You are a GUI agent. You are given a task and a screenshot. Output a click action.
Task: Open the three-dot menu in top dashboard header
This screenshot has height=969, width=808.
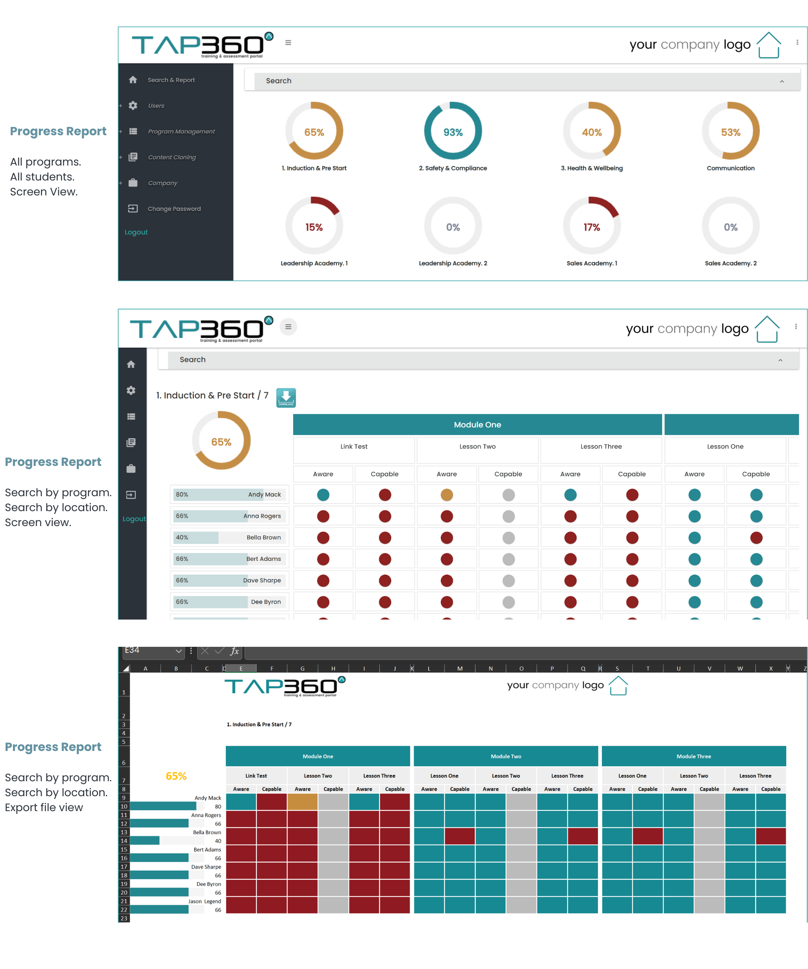(797, 42)
